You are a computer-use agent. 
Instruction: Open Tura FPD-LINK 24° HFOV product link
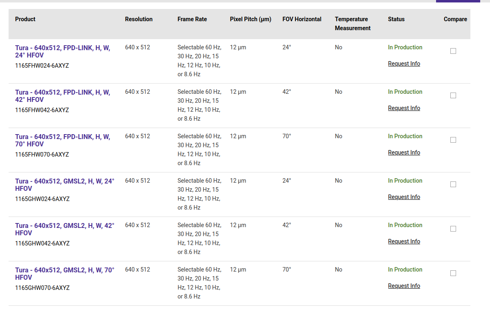click(x=63, y=51)
